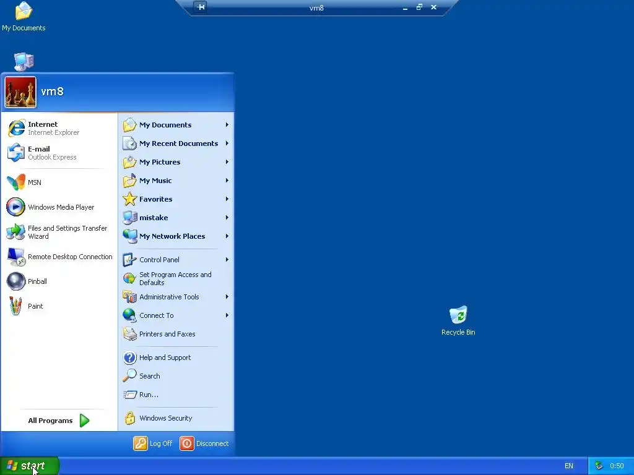Click the Log Off button
The image size is (634, 475).
[x=153, y=443]
